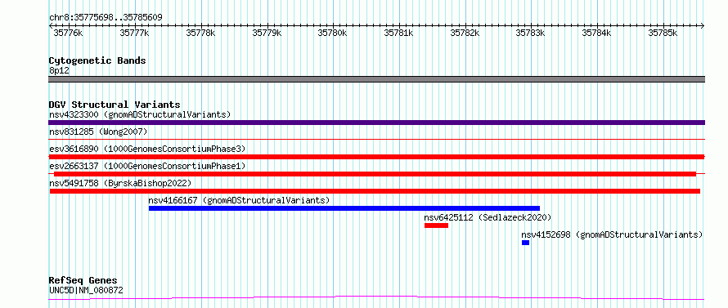The image size is (728, 308).
Task: Click the esv3616890 1000Genomes Phase3 label
Action: (x=147, y=149)
